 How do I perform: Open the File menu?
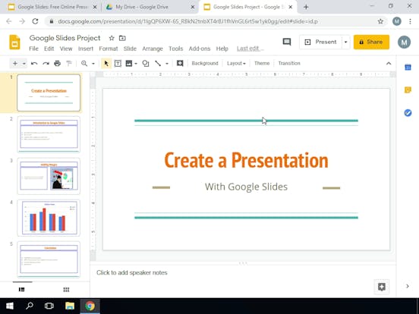(x=33, y=49)
